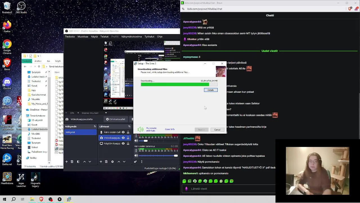Select the Näkymä scene in OBS
The width and height of the screenshot is (360, 203).
click(x=80, y=132)
